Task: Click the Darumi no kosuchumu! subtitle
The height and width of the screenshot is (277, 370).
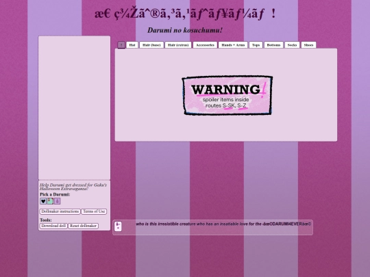Action: pyautogui.click(x=185, y=30)
